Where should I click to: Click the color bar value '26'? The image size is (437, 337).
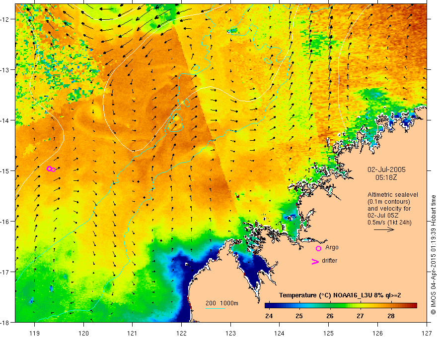tap(330, 316)
